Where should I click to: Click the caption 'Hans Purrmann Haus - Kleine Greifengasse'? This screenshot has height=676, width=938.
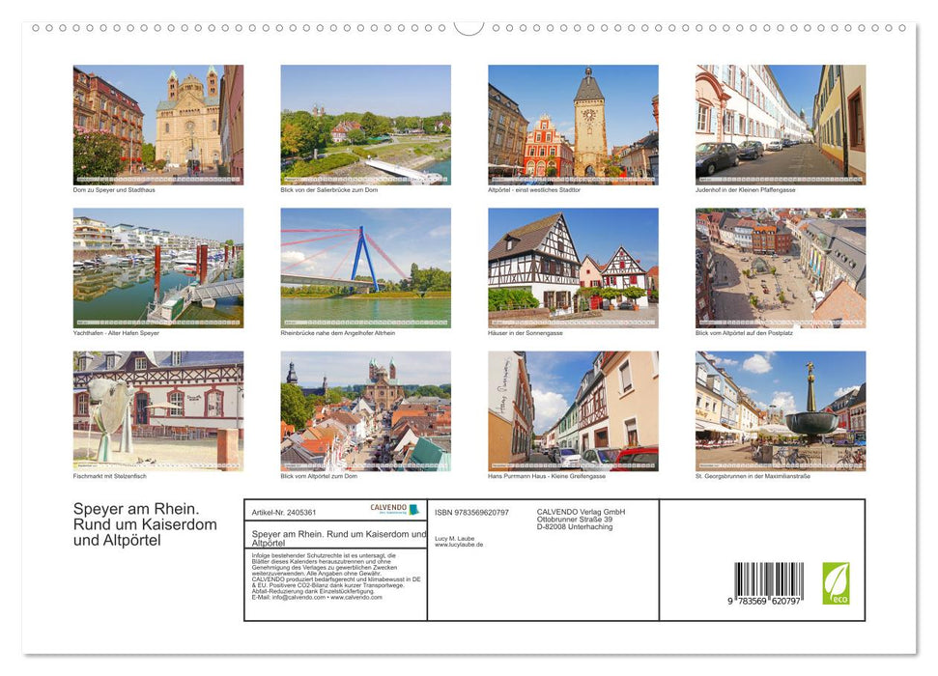point(547,476)
